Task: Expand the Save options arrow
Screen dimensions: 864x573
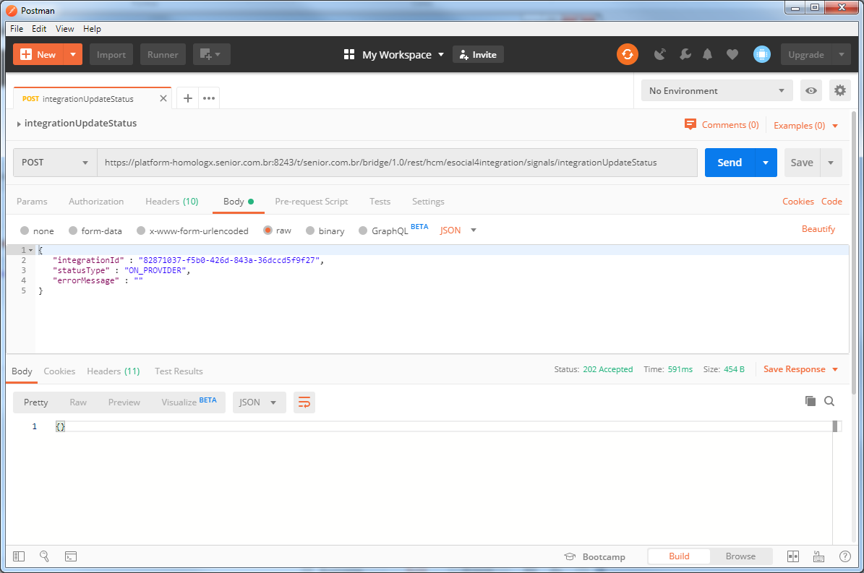Action: 831,163
